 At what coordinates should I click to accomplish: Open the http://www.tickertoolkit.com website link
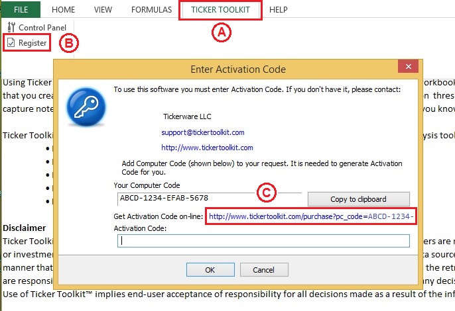pyautogui.click(x=207, y=148)
